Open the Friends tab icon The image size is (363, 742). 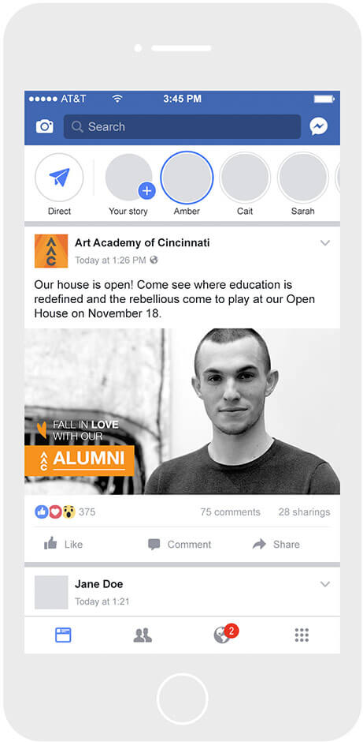[143, 635]
